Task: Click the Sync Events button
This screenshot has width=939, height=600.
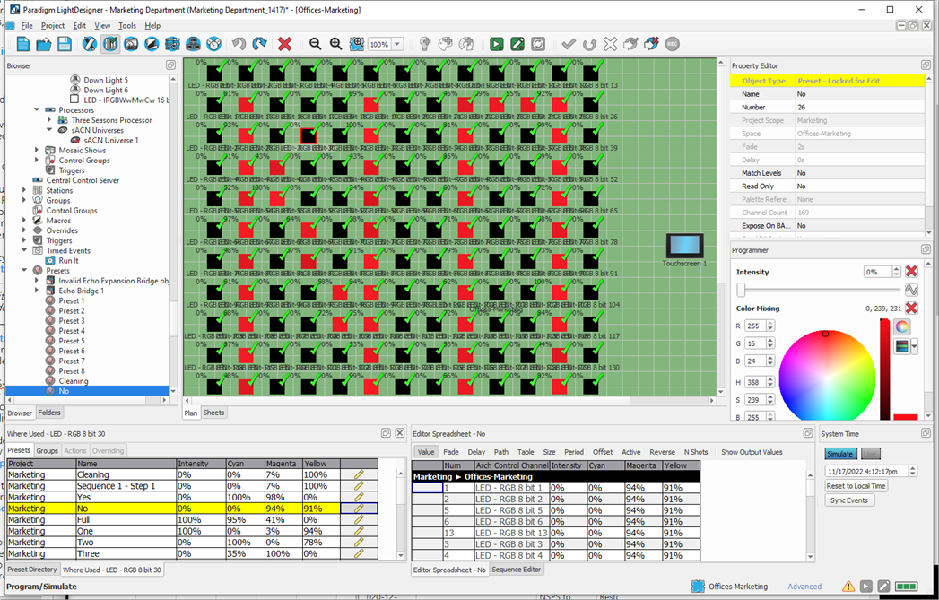Action: click(848, 500)
